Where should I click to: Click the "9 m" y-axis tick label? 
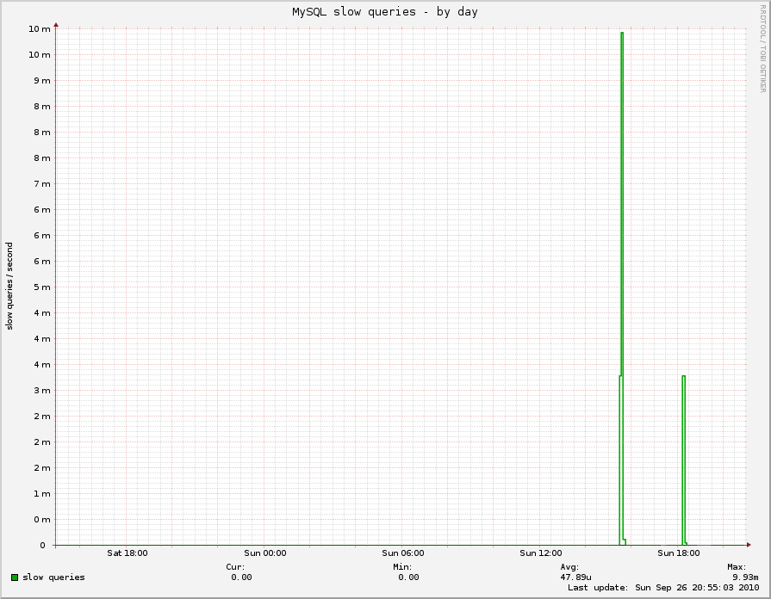coord(40,80)
